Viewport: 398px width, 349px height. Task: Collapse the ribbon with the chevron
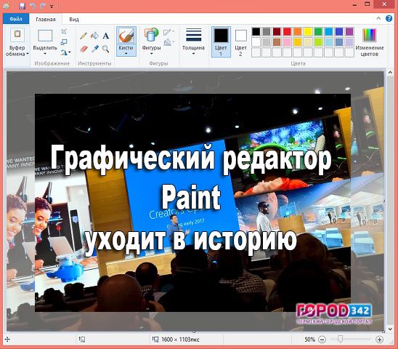378,18
